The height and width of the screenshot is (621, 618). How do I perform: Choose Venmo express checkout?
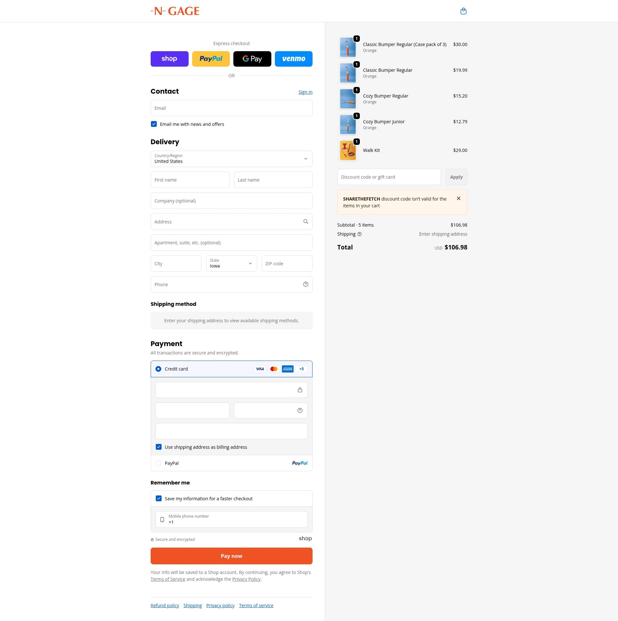click(294, 59)
